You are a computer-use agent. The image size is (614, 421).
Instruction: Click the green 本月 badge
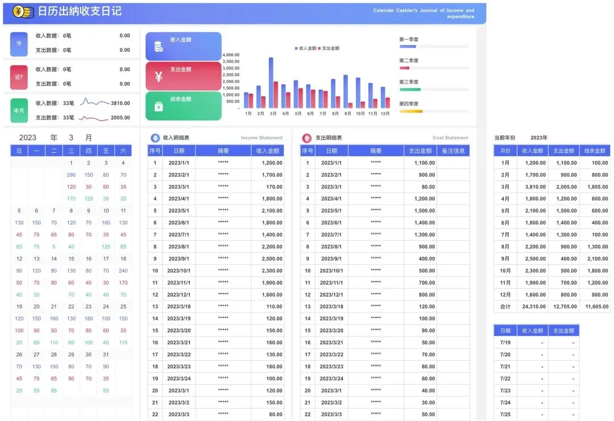coord(19,111)
